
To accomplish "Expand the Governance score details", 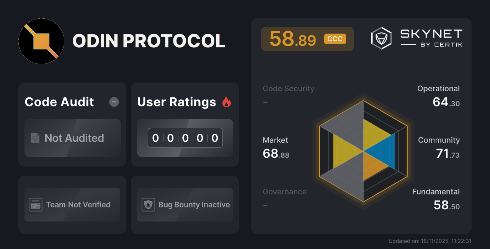I will (284, 192).
